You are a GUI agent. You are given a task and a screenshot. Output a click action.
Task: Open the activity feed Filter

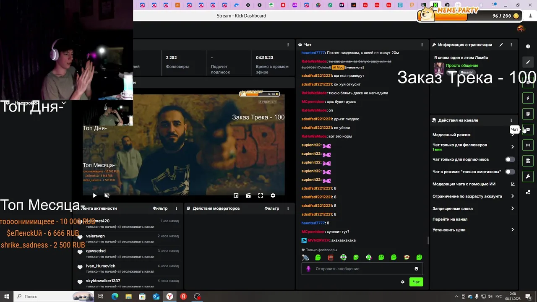[x=160, y=208]
